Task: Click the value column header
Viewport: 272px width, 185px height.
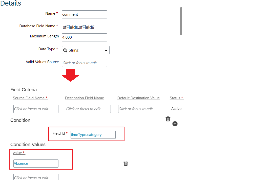Action: coord(19,153)
